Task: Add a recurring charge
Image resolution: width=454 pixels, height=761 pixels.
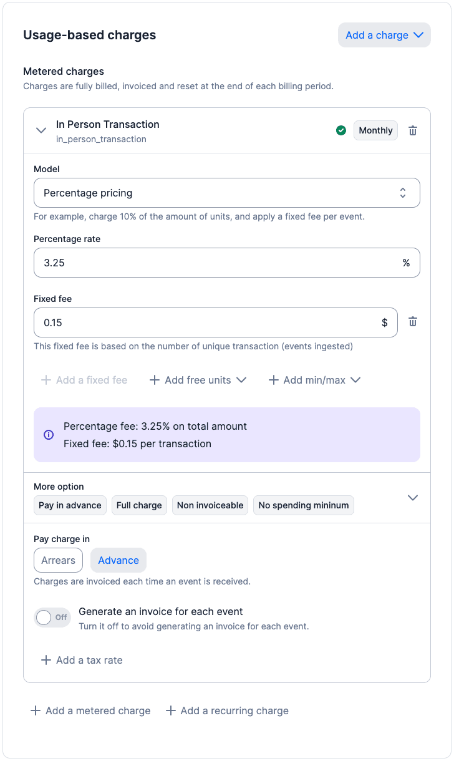Action: click(x=227, y=710)
